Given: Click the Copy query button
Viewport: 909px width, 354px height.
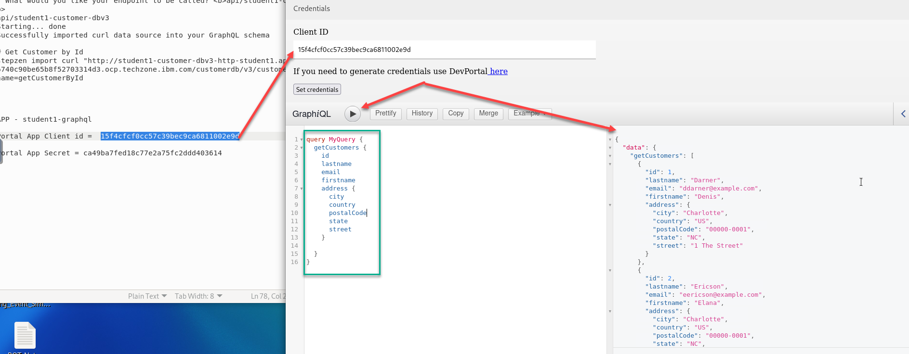Looking at the screenshot, I should click(x=455, y=114).
